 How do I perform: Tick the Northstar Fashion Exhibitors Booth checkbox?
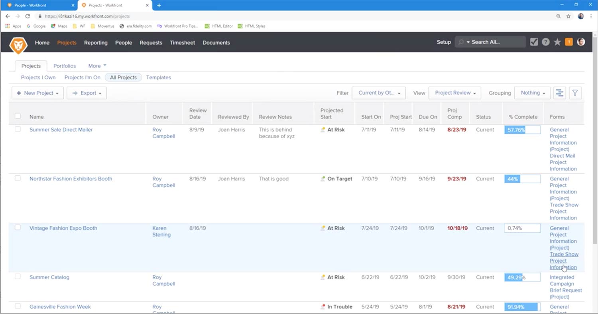click(x=18, y=178)
